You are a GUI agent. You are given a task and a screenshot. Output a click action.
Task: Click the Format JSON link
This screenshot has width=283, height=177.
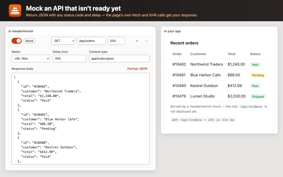[x=137, y=69]
